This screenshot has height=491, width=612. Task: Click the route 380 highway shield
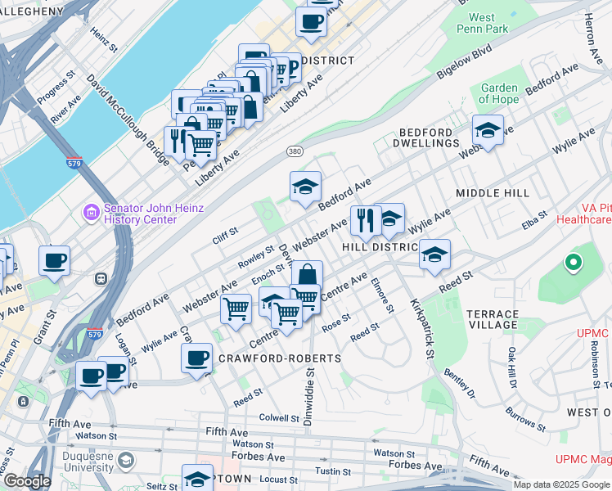(x=295, y=151)
